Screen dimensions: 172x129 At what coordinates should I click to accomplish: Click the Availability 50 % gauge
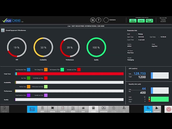[x=43, y=47]
